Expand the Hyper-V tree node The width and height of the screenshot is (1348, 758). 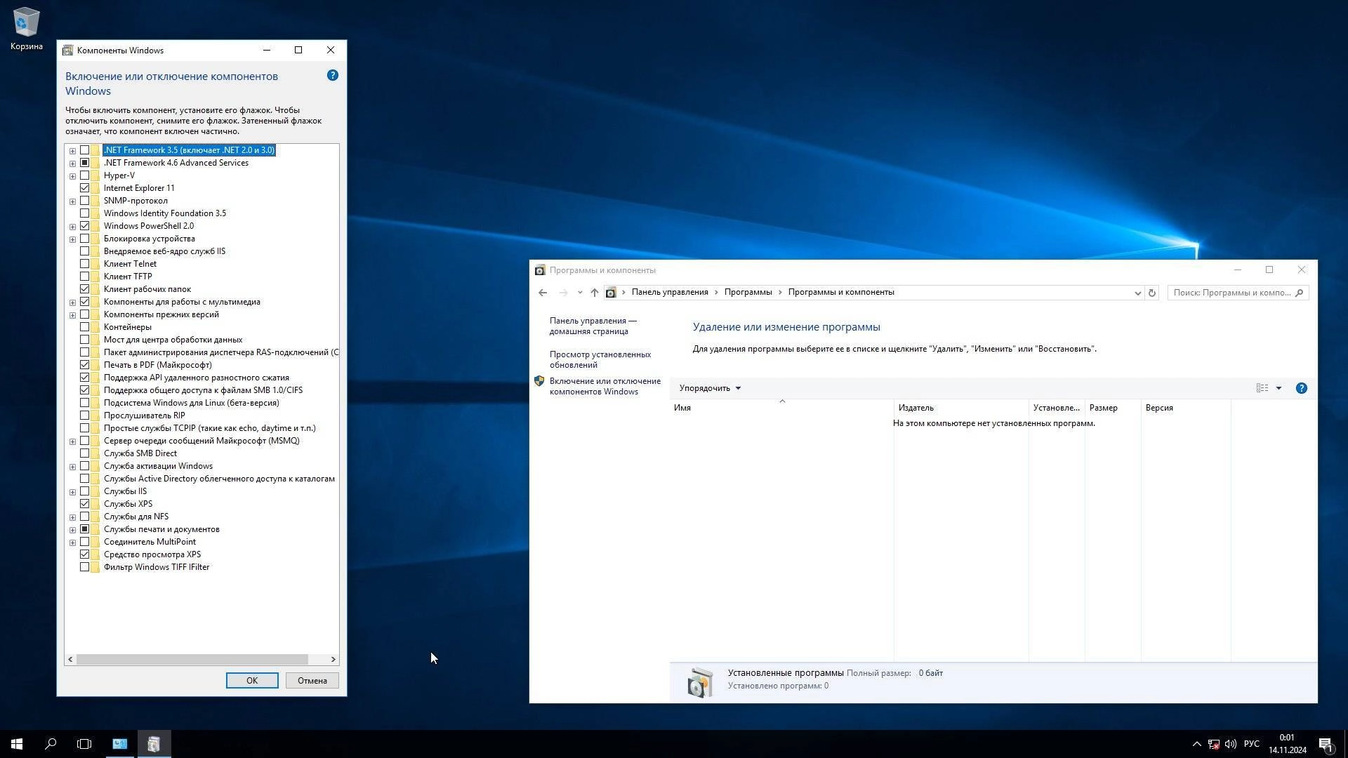pos(72,176)
